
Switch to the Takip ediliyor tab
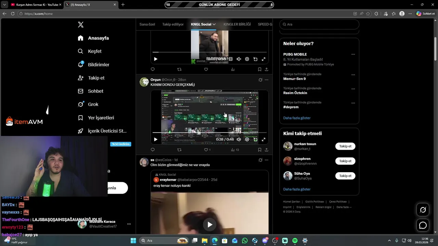tap(173, 24)
